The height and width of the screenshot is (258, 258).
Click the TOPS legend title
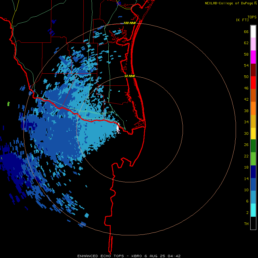click(x=252, y=17)
